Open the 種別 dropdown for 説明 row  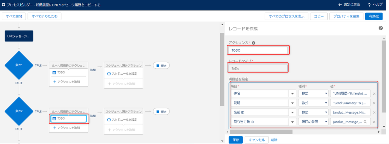click(313, 103)
